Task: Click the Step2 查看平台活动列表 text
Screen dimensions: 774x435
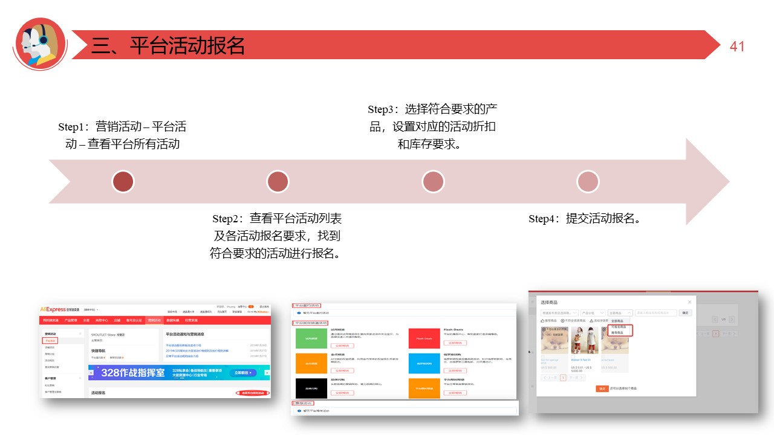Action: click(x=277, y=236)
